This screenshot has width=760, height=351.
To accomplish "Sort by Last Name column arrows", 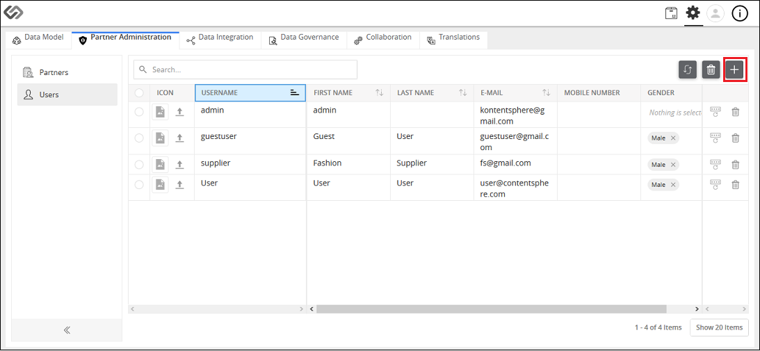I will 463,92.
